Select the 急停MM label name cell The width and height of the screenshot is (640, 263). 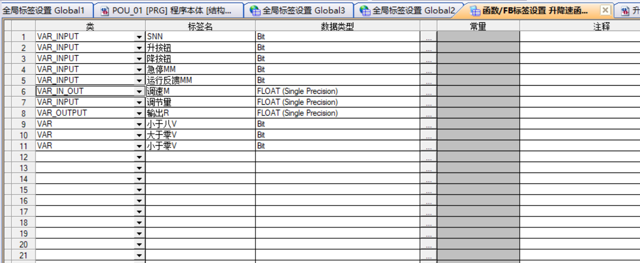pyautogui.click(x=200, y=69)
